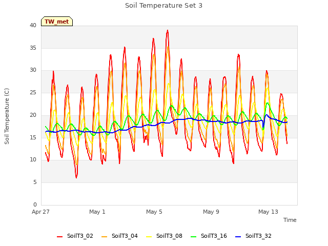Click the orange SoilT3_04 legend swatch

click(104, 237)
